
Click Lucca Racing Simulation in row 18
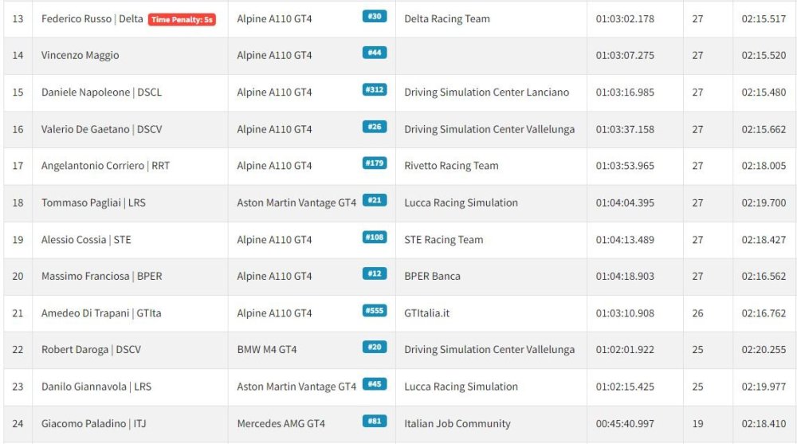pyautogui.click(x=461, y=202)
